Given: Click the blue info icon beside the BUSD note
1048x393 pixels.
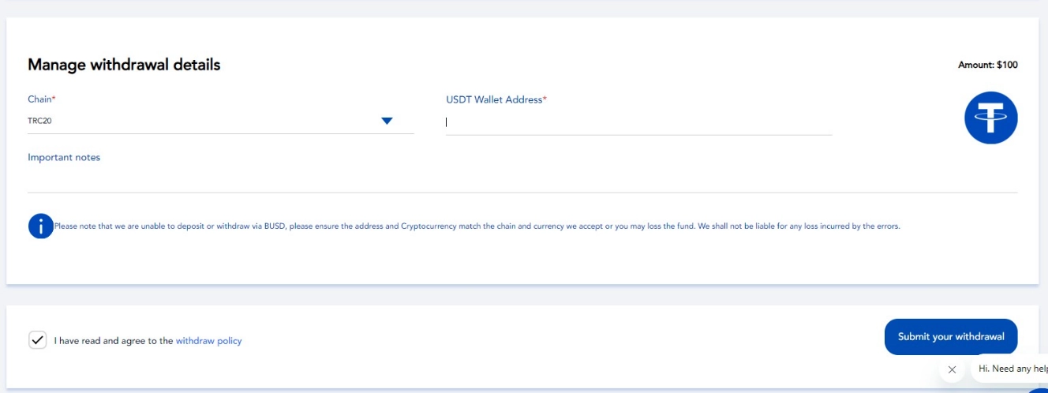Looking at the screenshot, I should [40, 226].
